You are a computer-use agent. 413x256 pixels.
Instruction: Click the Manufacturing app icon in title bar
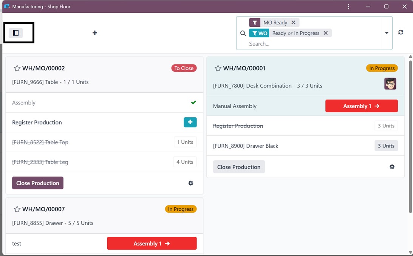click(7, 6)
